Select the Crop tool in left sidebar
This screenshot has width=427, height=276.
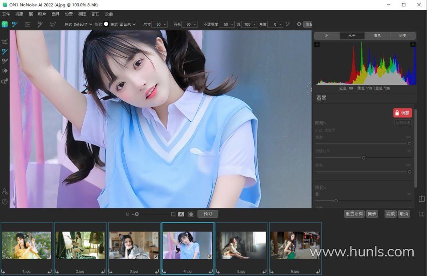[x=5, y=42]
